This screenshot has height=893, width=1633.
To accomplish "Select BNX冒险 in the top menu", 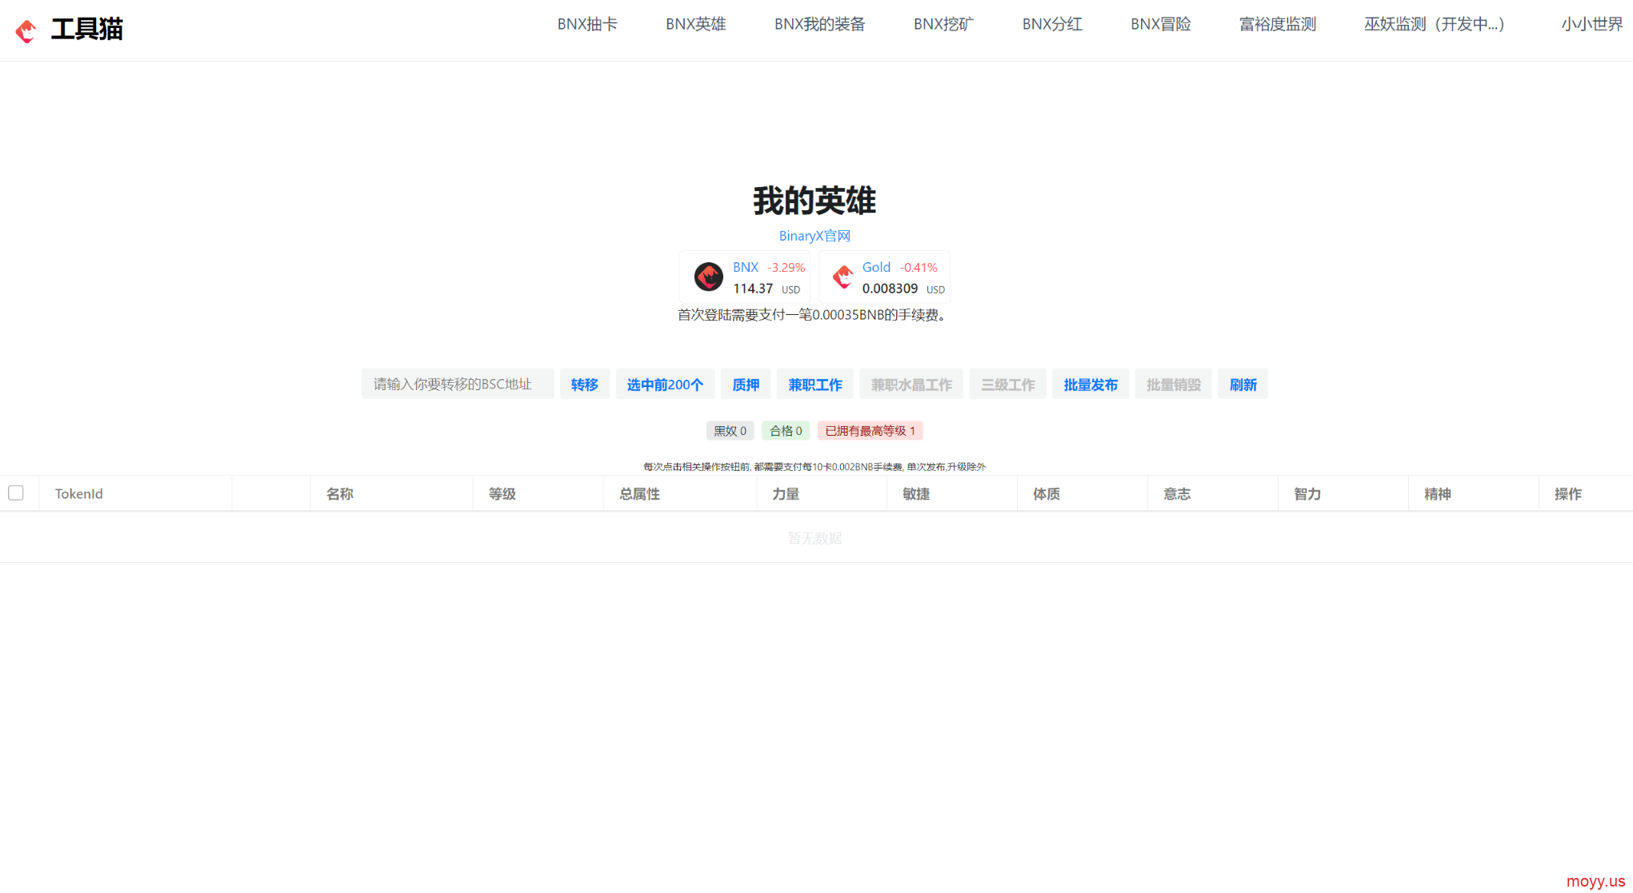I will (1160, 24).
